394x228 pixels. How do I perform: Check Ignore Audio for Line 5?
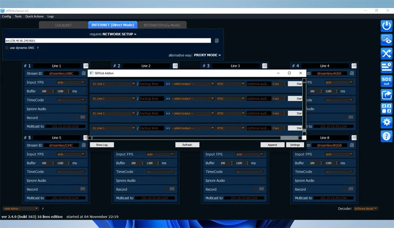coord(84,180)
